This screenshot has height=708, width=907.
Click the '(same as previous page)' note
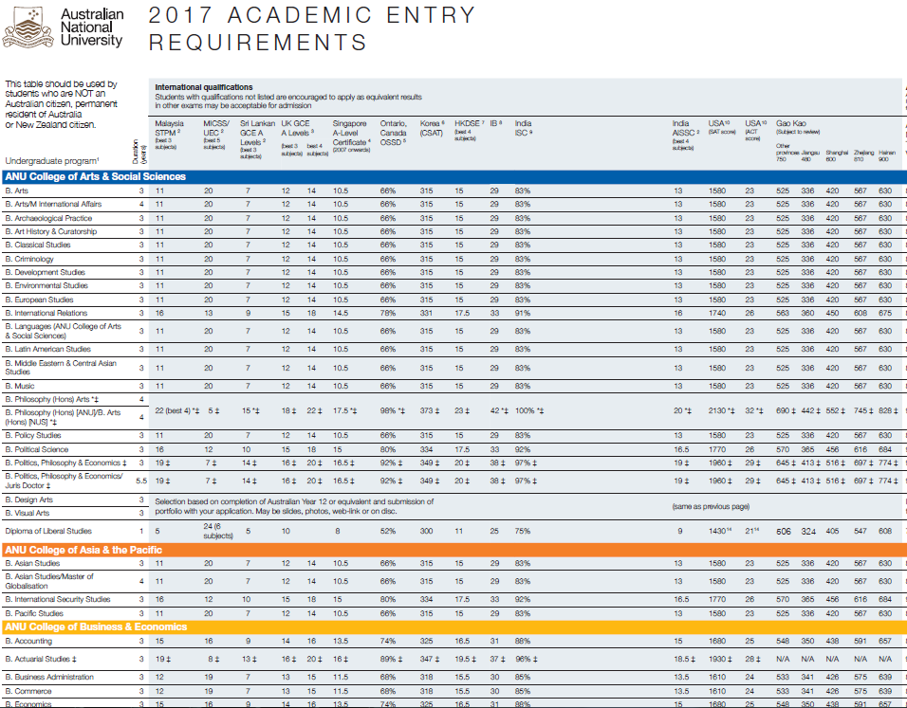(711, 506)
